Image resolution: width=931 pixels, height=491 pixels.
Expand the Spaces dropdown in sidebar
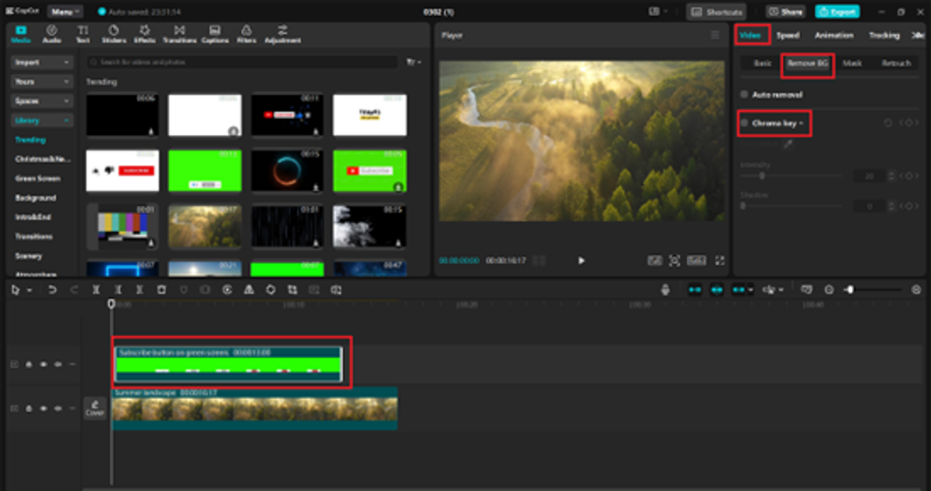tap(43, 101)
